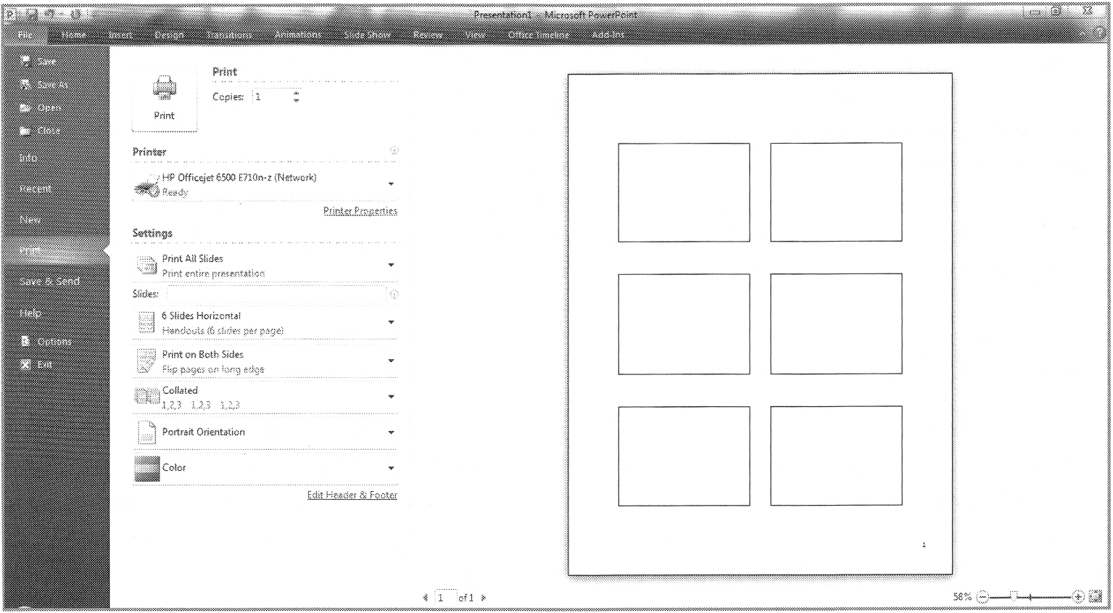Click the zoom slider handle
The image size is (1113, 613).
pos(1014,596)
